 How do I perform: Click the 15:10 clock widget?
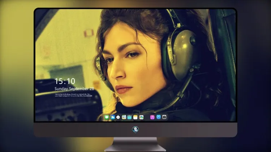65,81
